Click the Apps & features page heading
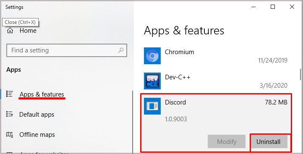The width and height of the screenshot is (303, 154). tap(184, 31)
